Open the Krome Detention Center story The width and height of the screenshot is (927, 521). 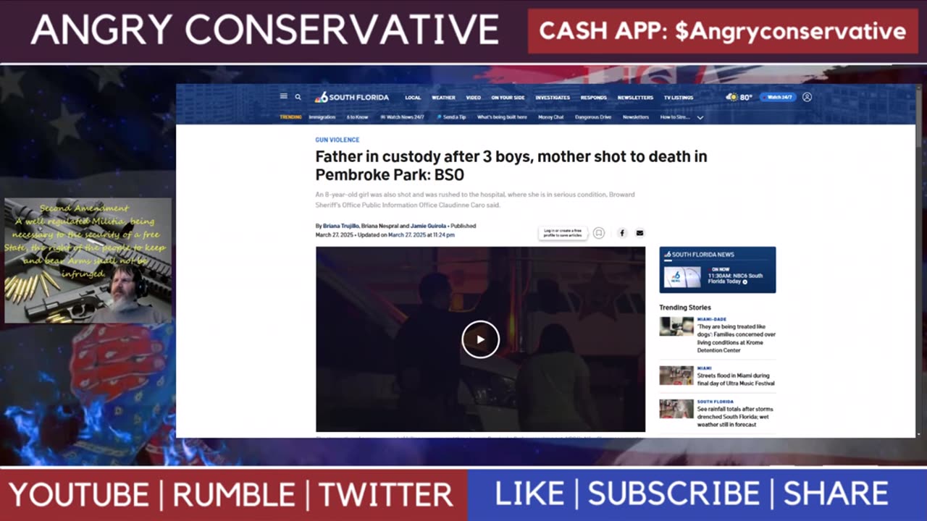tap(736, 339)
